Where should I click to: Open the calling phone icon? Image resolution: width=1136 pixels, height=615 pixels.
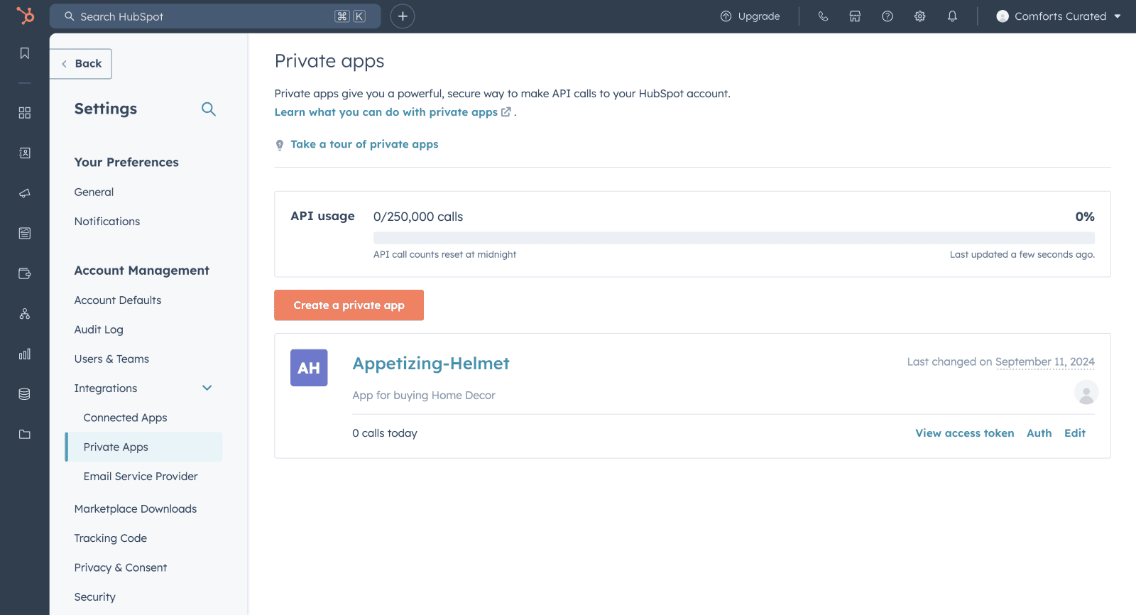point(823,16)
